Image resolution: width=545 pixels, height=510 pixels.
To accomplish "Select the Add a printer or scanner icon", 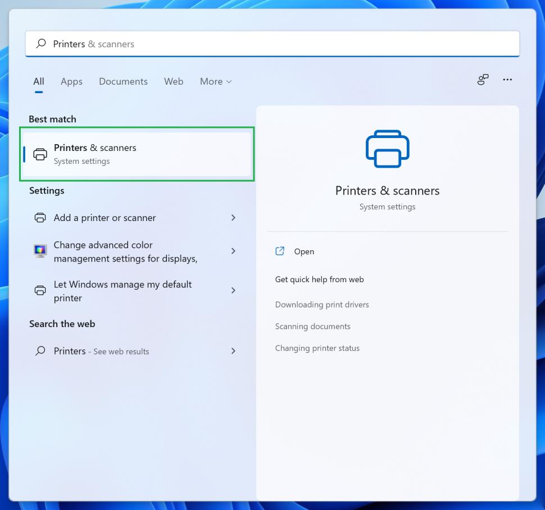I will coord(39,218).
